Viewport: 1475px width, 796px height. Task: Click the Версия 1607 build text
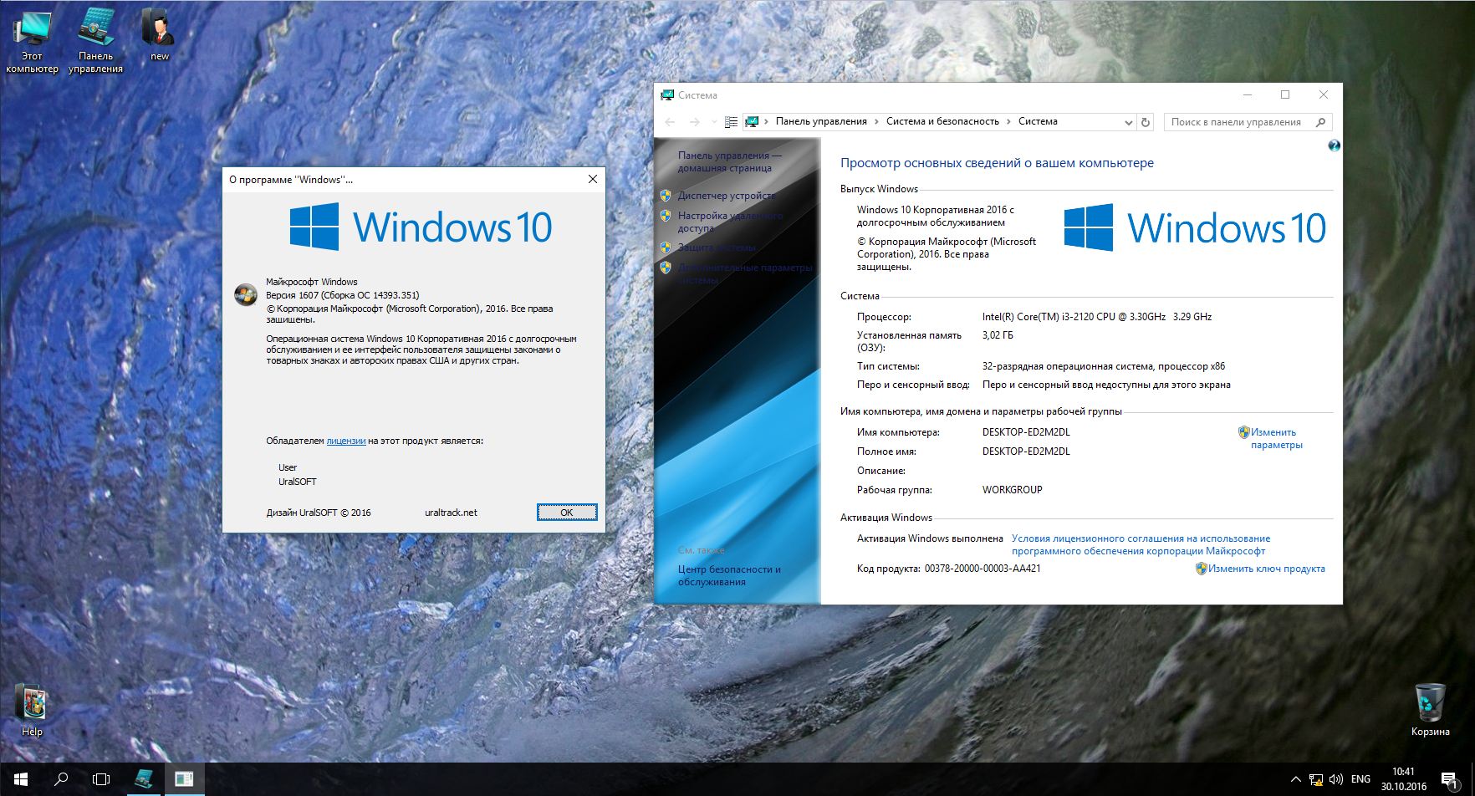(343, 295)
